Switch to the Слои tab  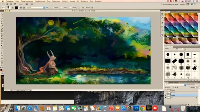(166, 82)
